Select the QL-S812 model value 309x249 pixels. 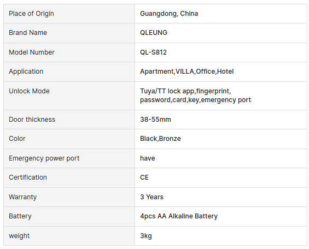click(x=153, y=52)
